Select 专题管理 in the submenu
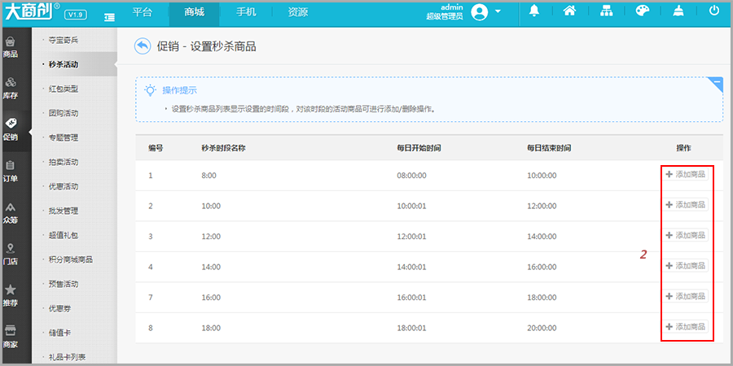733x366 pixels. pyautogui.click(x=64, y=137)
